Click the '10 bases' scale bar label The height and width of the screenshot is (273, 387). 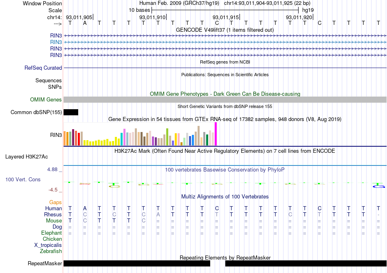coord(139,10)
